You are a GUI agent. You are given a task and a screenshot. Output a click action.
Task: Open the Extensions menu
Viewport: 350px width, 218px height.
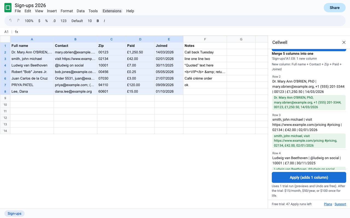(x=112, y=11)
